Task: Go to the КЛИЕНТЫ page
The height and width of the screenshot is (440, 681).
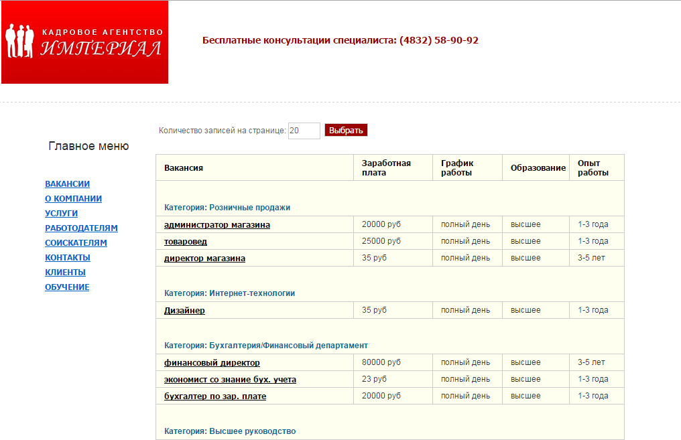Action: 65,273
